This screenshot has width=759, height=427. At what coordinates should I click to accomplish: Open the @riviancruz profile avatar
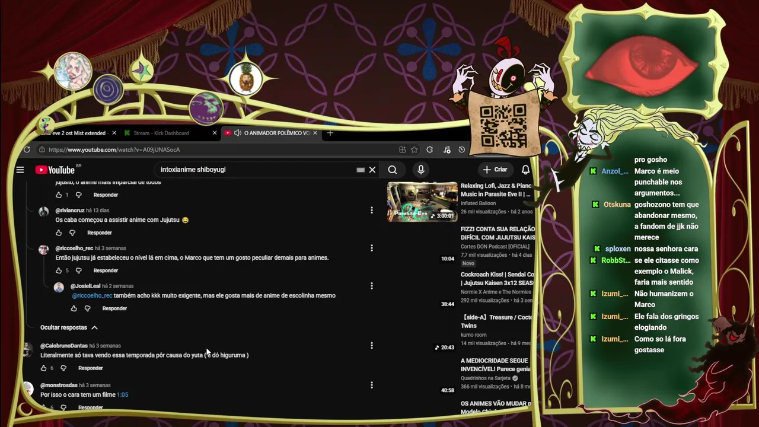pos(43,212)
